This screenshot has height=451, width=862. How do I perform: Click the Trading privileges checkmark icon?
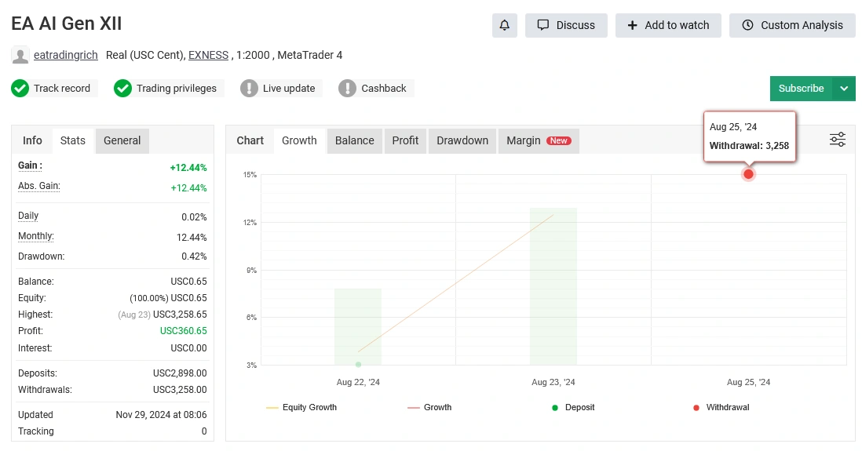(122, 89)
